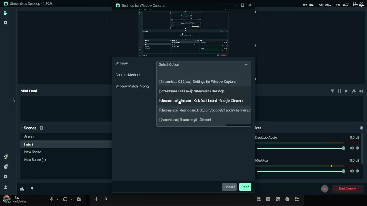Open the settings gear in left sidebar
367x206 pixels.
5,177
